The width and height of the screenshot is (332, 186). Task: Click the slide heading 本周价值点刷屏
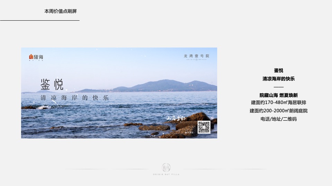coord(61,11)
